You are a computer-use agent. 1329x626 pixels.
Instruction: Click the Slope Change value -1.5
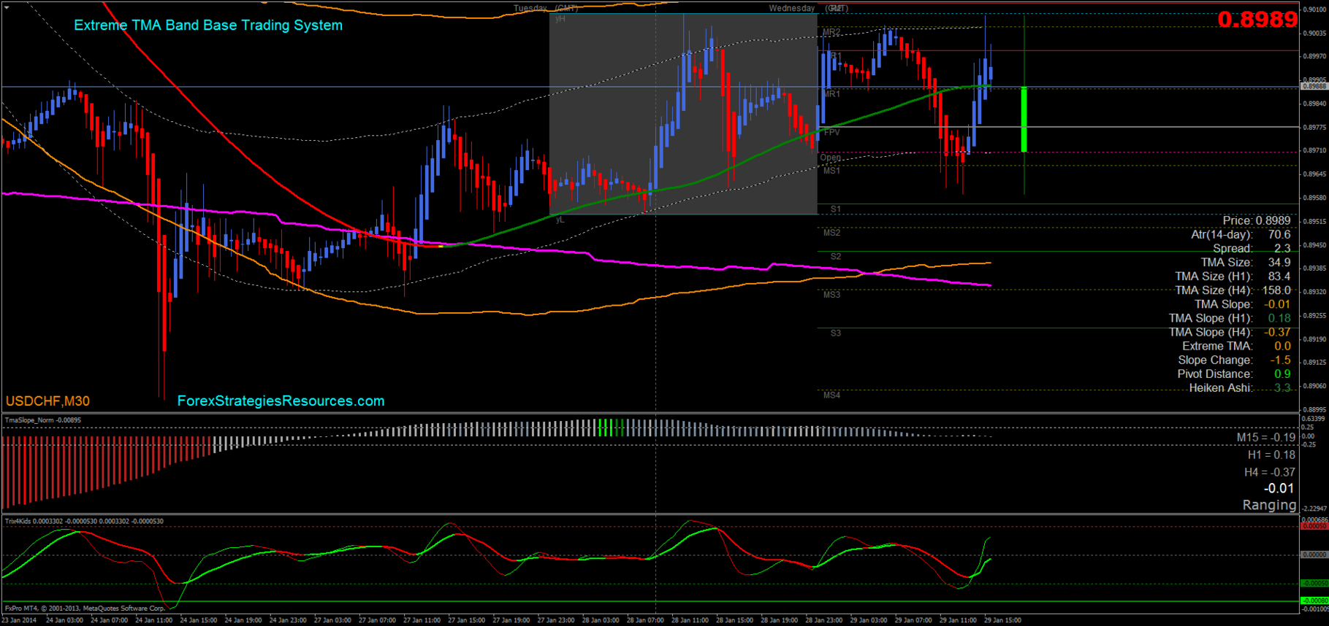1280,360
